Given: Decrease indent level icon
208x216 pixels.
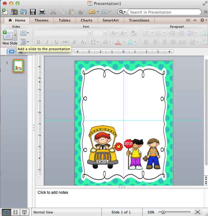Looking at the screenshot, I should click(172, 33).
